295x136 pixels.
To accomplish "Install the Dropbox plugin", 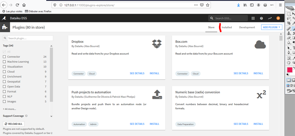I will 154,73.
